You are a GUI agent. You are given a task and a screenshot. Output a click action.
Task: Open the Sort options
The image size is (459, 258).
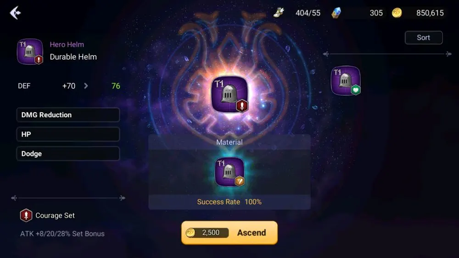coord(424,38)
